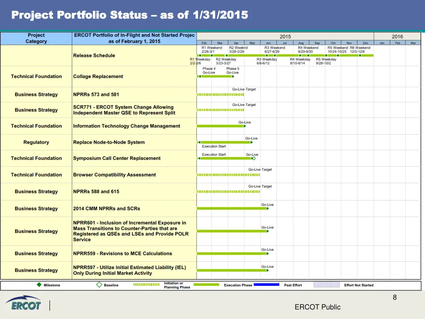This screenshot has width=425, height=319.
Task: Click the Replace Node-to-Node Execution Start diamond
Action: pos(200,142)
